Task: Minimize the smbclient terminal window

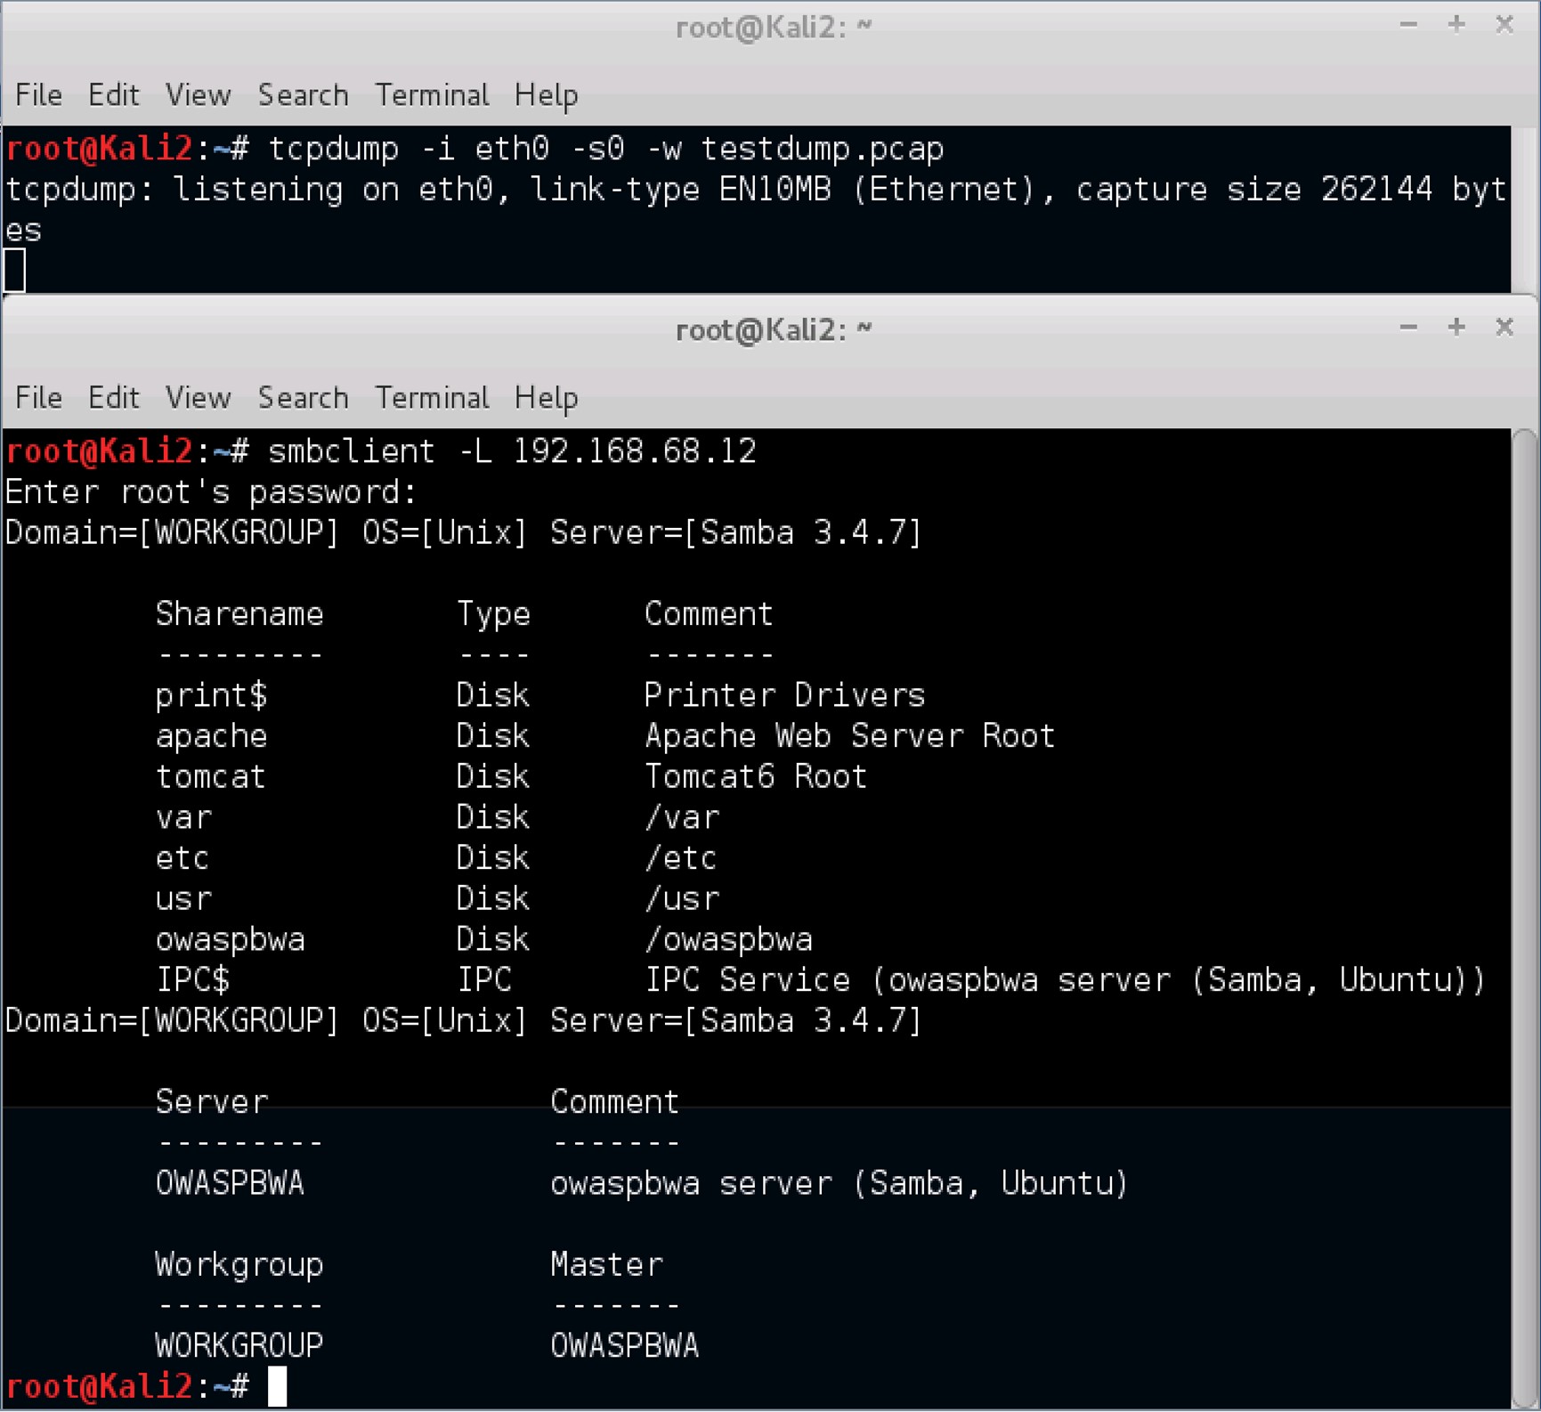Action: 1408,328
